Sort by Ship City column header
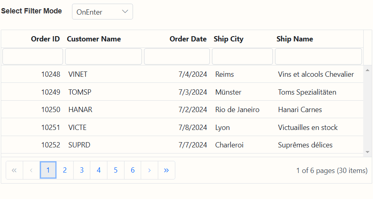 (x=228, y=39)
